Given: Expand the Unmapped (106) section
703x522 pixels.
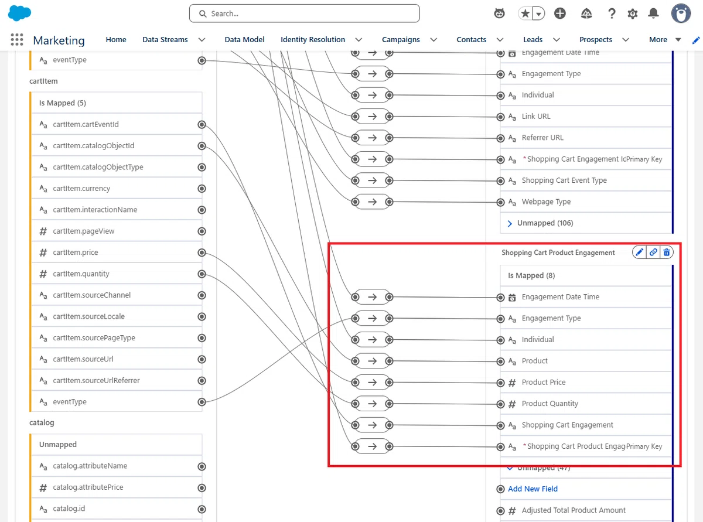Looking at the screenshot, I should [x=510, y=223].
